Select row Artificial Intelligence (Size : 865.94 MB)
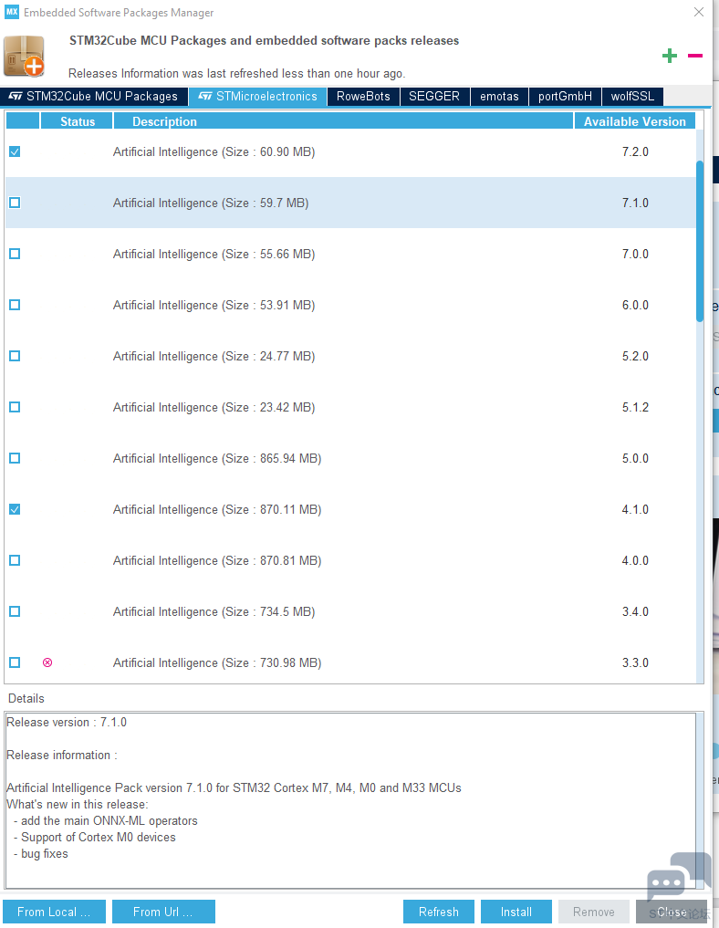Viewport: 719px width, 928px height. pos(350,458)
